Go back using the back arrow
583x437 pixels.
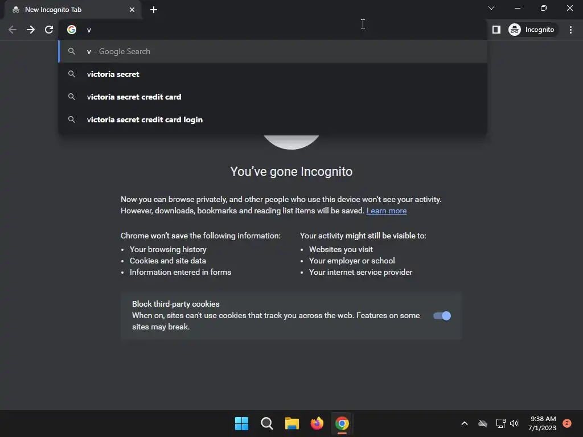click(x=13, y=30)
